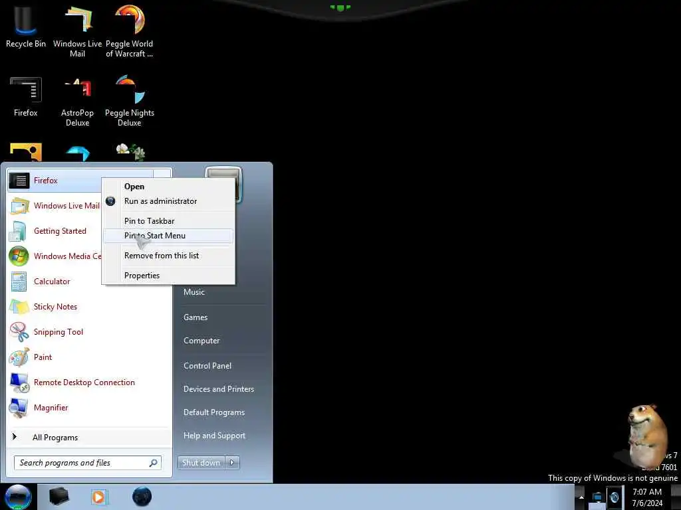Click the Magnifier text label
Viewport: 681px width, 510px height.
[51, 408]
